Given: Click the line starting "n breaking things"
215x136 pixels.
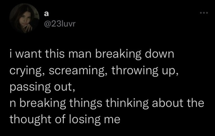Looking at the screenshot, I should (x=107, y=103).
